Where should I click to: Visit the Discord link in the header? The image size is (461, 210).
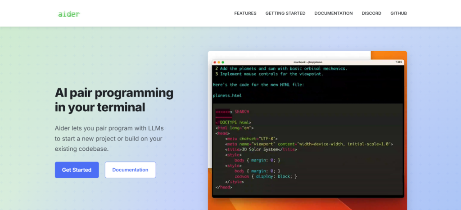[x=371, y=13]
